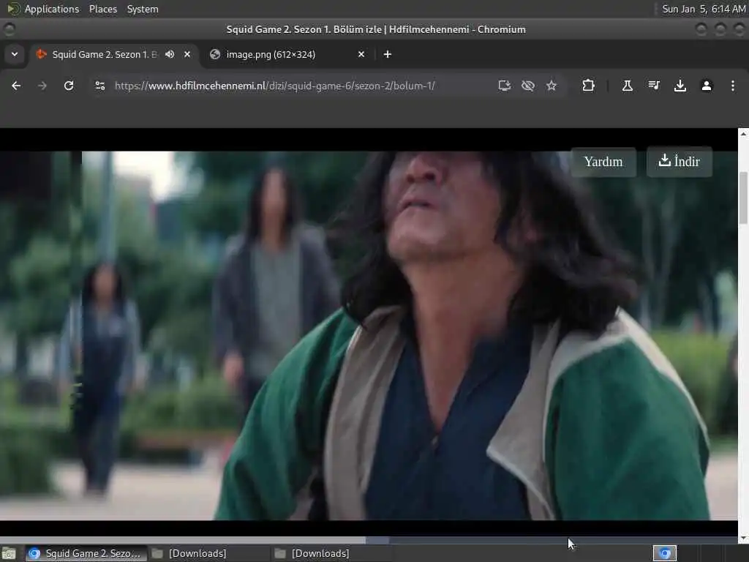Click the Yardım button
The image size is (749, 562).
click(x=603, y=162)
